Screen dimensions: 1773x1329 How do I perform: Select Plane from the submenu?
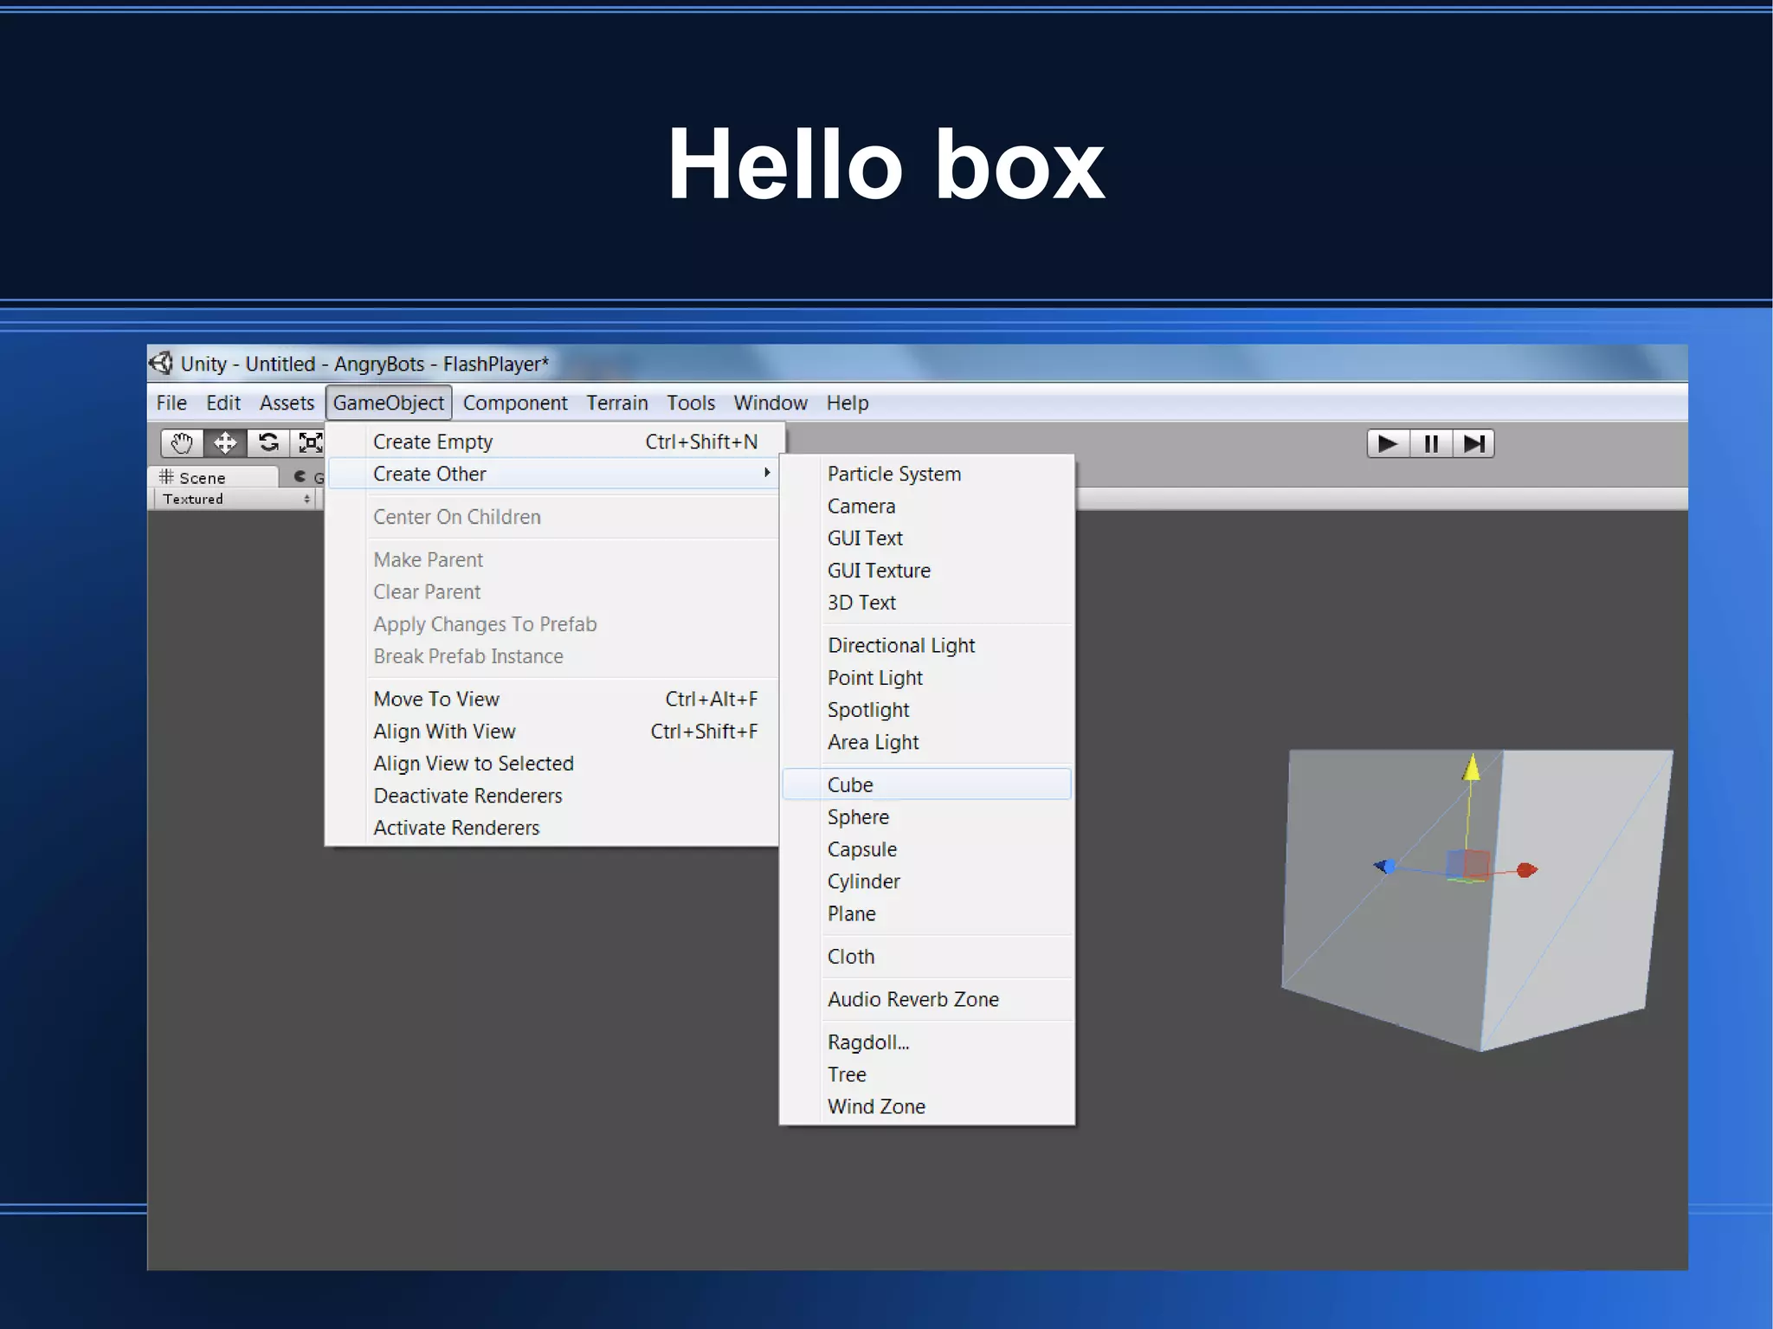point(927,913)
